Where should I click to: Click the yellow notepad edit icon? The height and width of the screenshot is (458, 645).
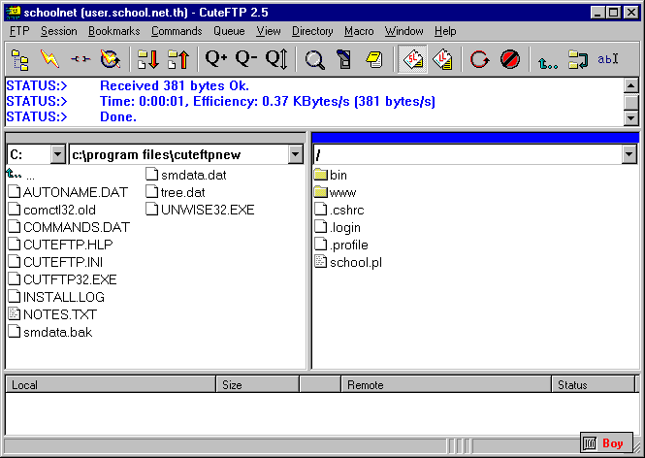coord(374,59)
